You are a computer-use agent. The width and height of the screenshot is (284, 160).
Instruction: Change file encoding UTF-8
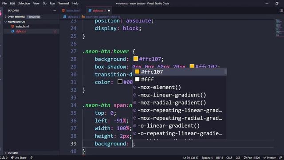click(220, 158)
